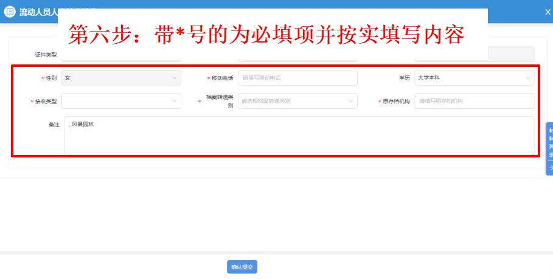Viewport: 553px width, 279px height.
Task: Click the 移动电话 field label
Action: [222, 78]
